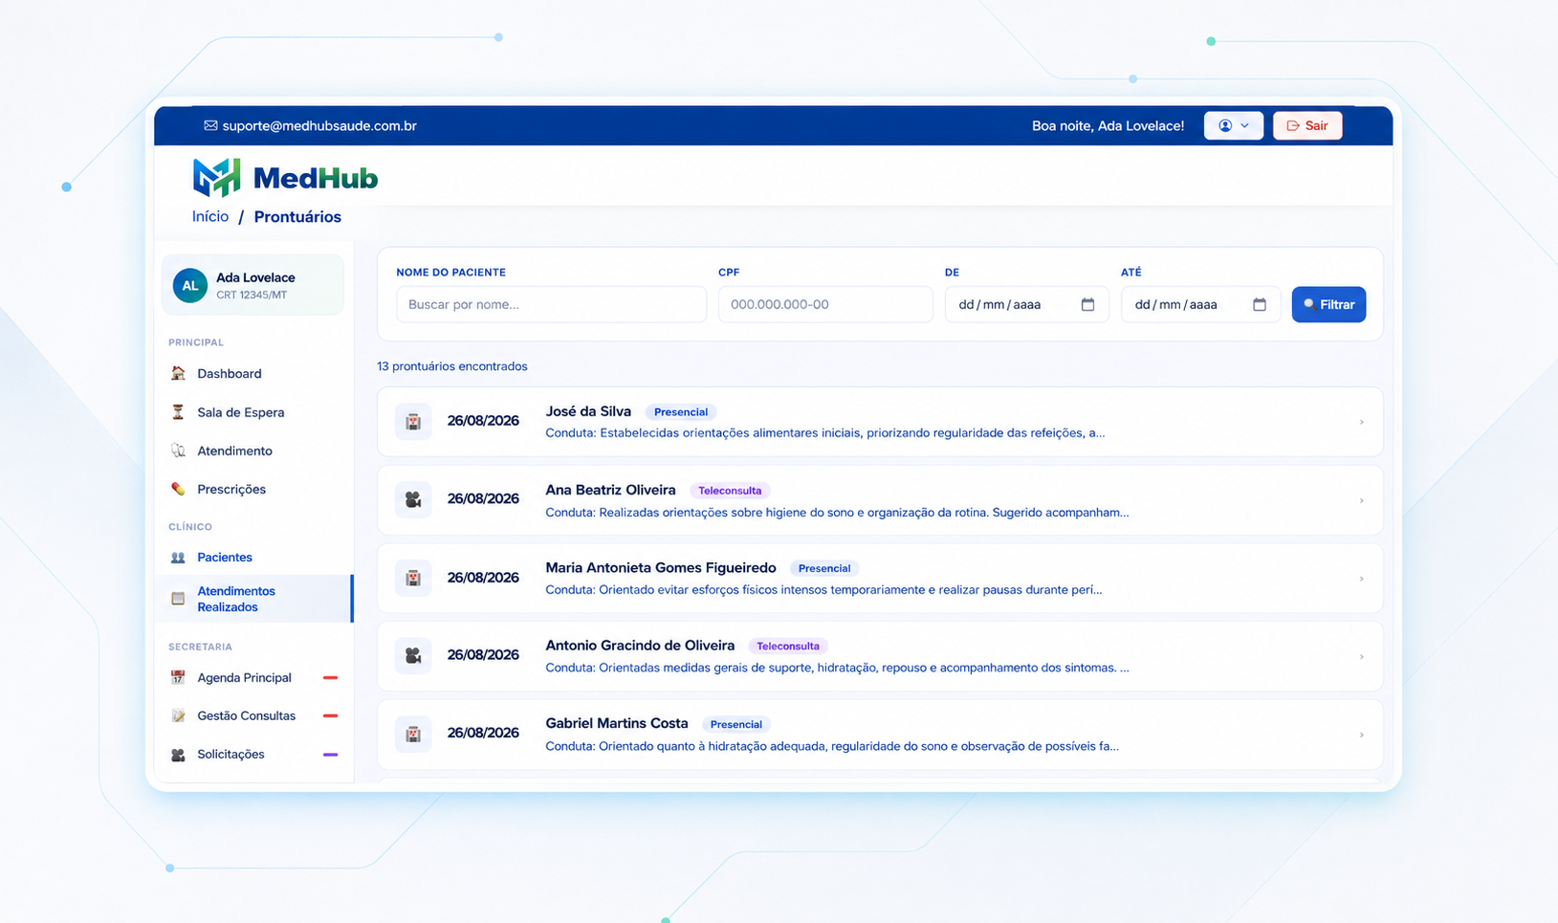This screenshot has height=923, width=1558.
Task: Go to Início breadcrumb link
Action: [x=210, y=216]
